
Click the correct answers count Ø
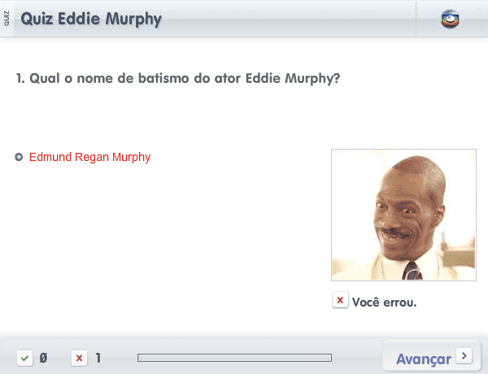coord(43,358)
